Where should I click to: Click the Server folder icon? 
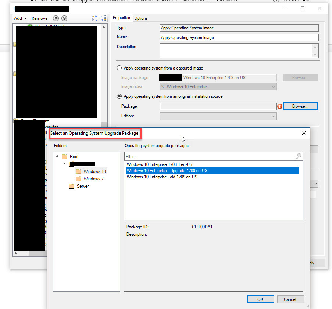[x=72, y=186]
